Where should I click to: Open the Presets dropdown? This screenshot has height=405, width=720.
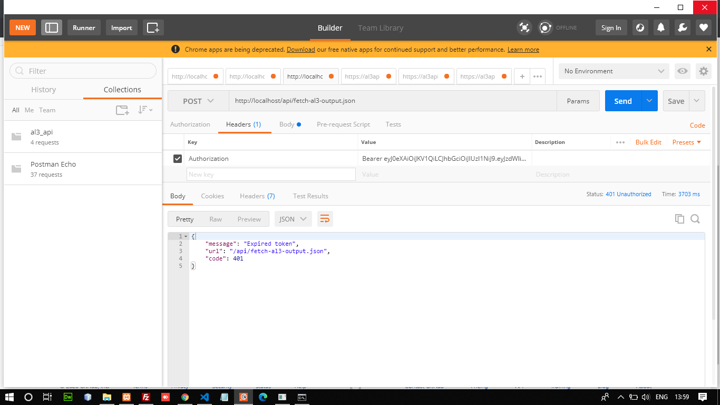pyautogui.click(x=687, y=142)
